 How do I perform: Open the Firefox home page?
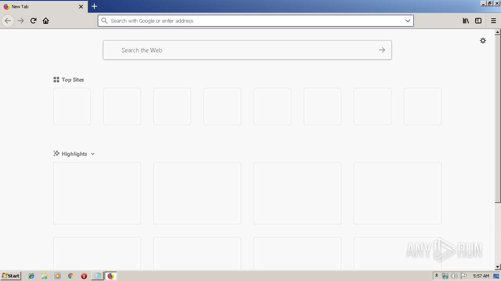tap(46, 21)
